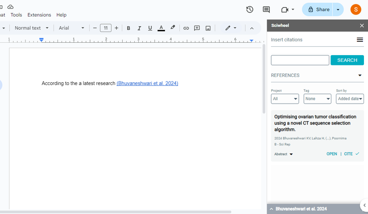Open the Sciwheel hamburger menu
The image size is (368, 214).
point(360,40)
